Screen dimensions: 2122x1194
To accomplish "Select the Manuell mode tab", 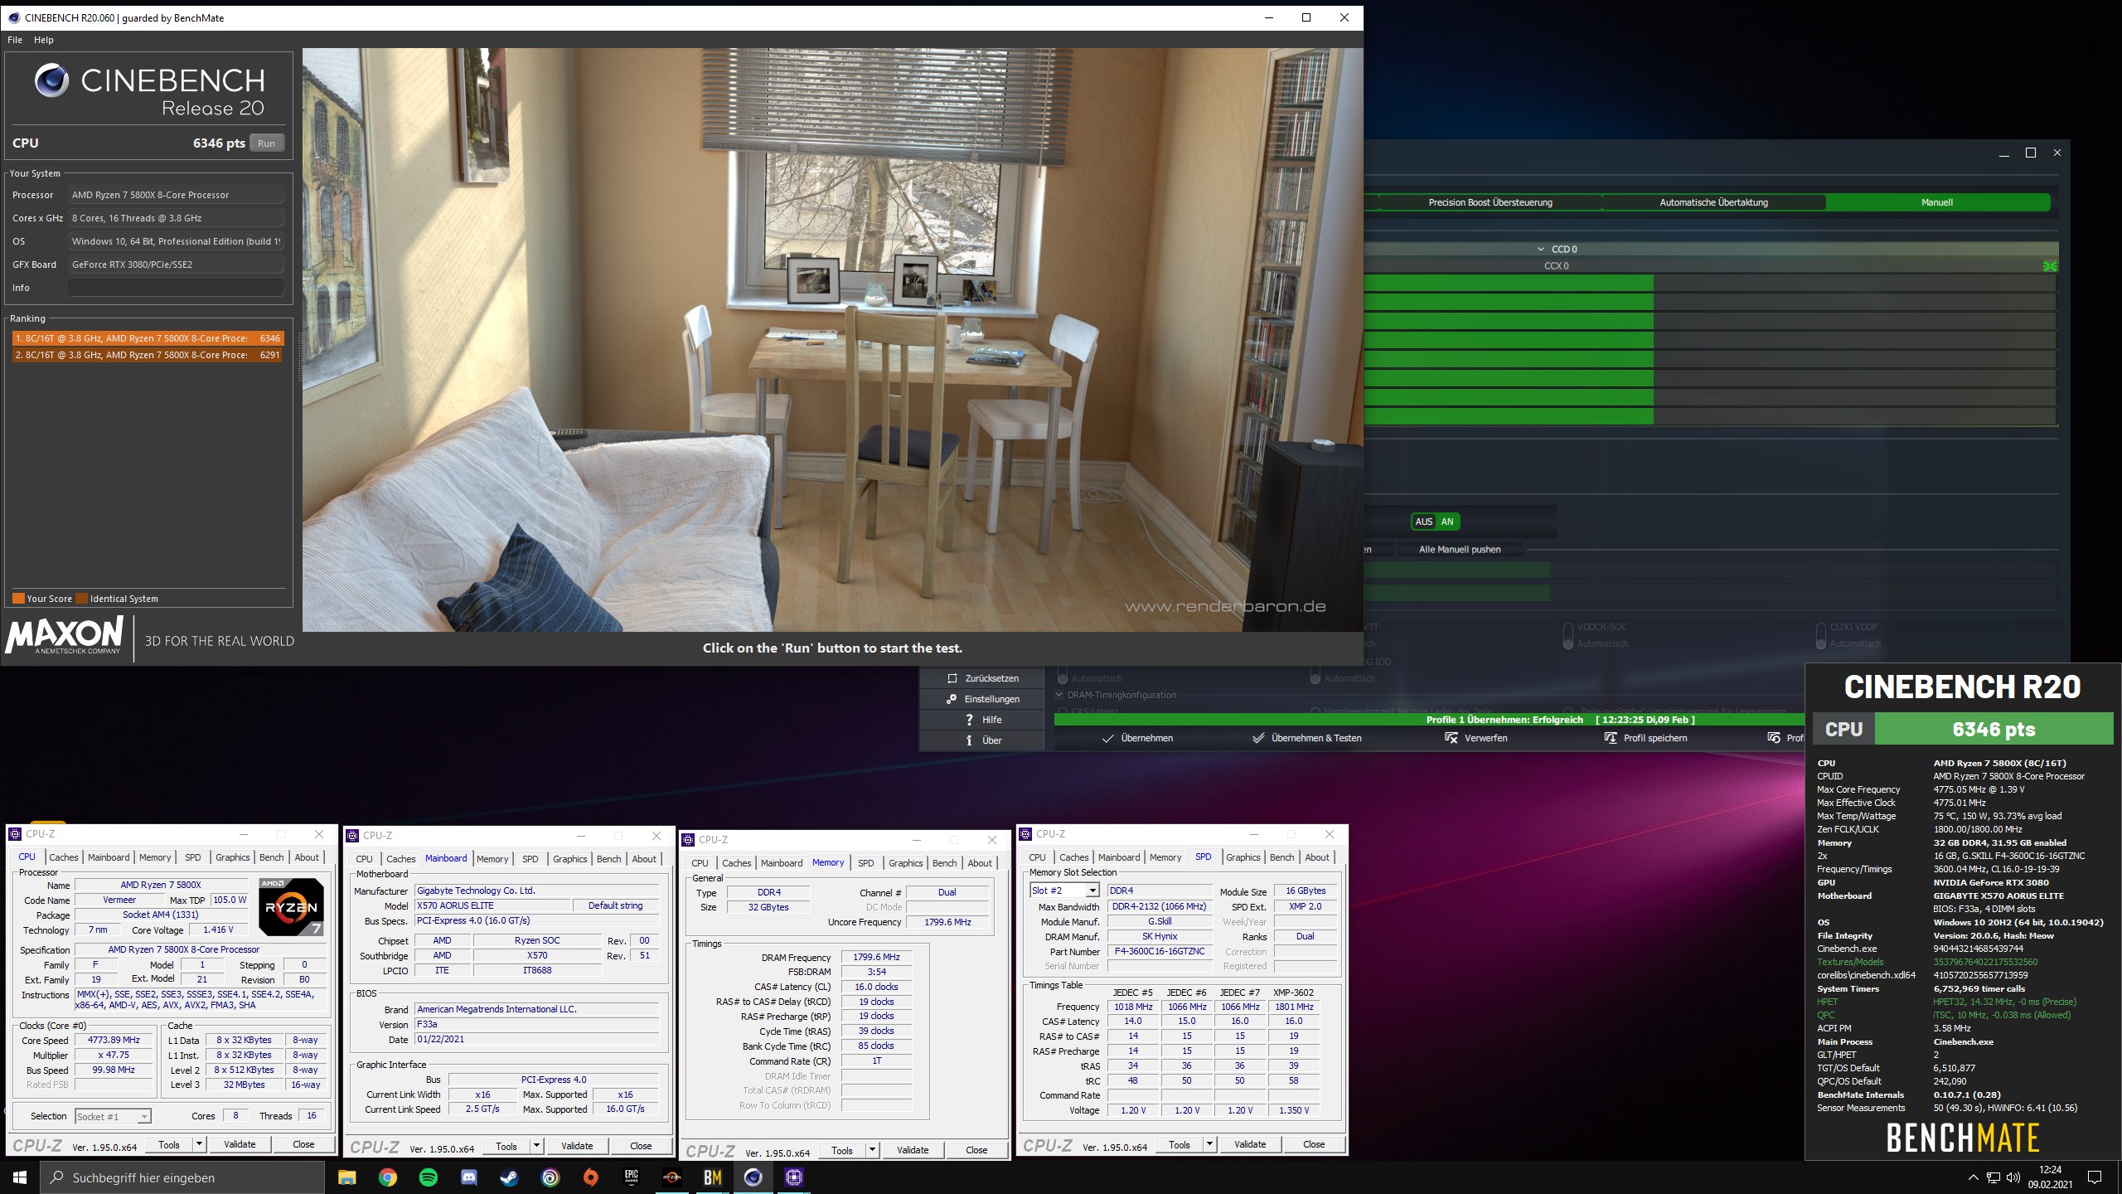I will (x=1937, y=202).
